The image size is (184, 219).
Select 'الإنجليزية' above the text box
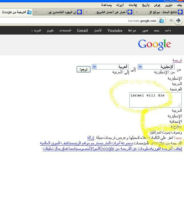[x=175, y=78]
